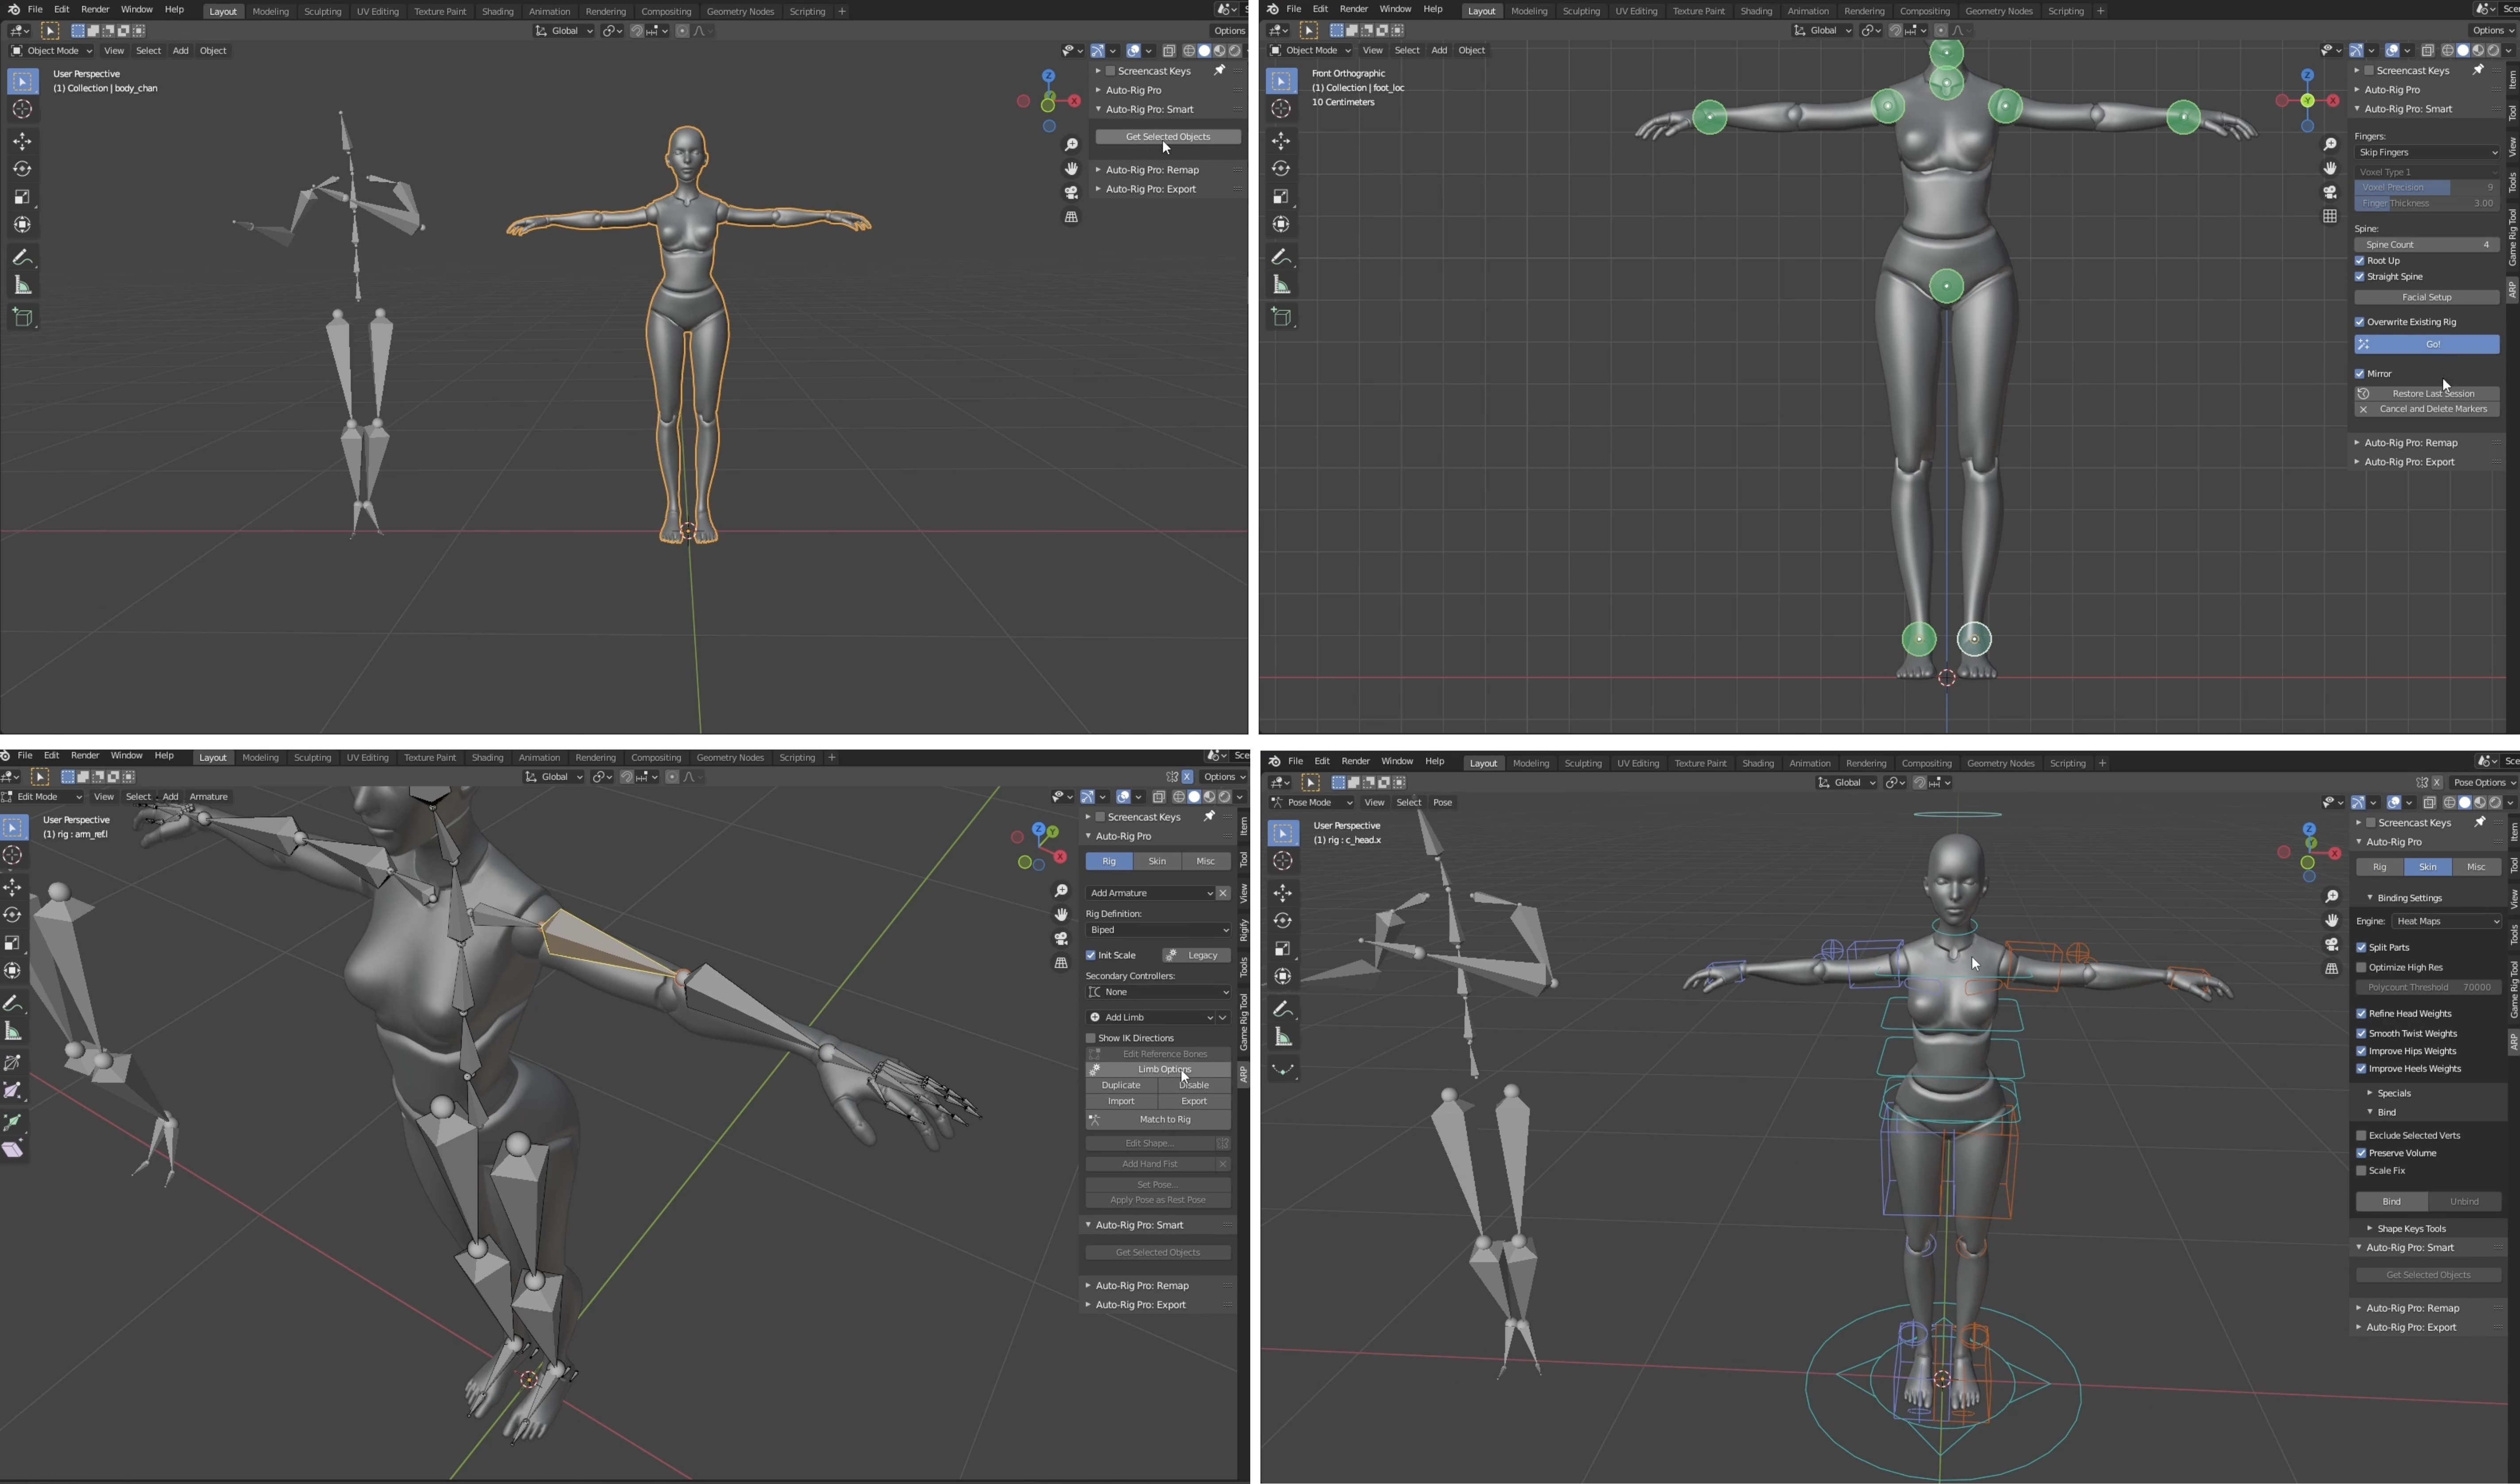2520x1484 pixels.
Task: Select the Rotate tool in body_chan window
Action: [x=22, y=169]
